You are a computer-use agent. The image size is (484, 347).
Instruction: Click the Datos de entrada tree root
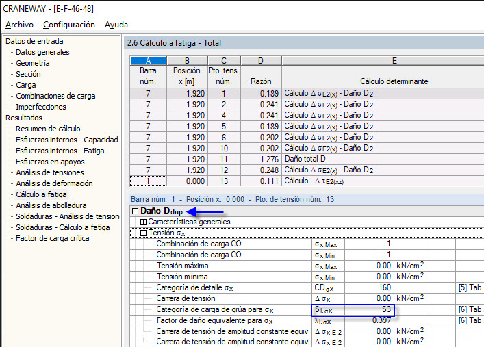tap(34, 41)
